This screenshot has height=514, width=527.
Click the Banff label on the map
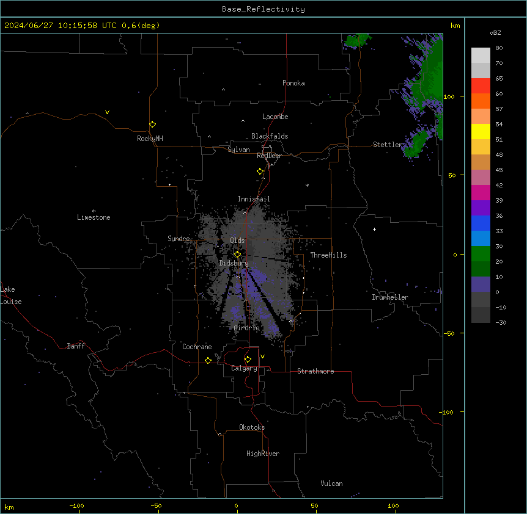click(76, 346)
